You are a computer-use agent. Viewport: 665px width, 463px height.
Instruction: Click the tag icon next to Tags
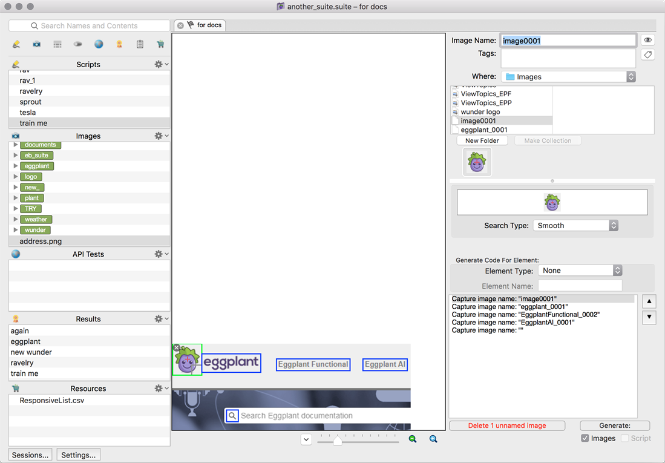point(647,54)
